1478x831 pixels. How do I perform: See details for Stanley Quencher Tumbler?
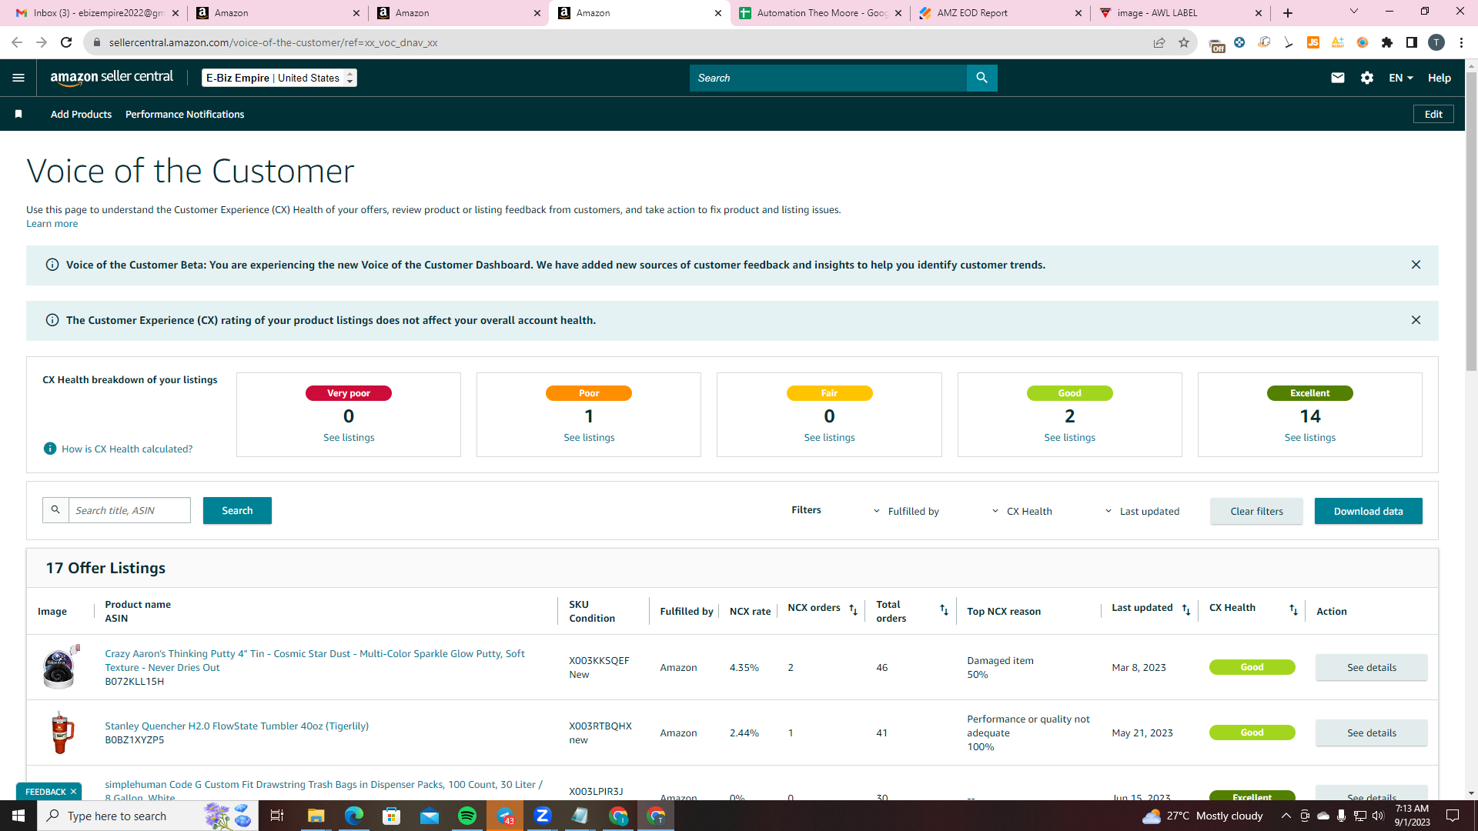click(x=1371, y=733)
